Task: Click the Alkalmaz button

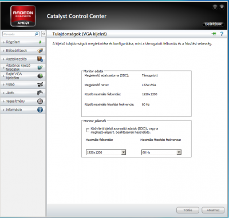Action: coord(213,210)
